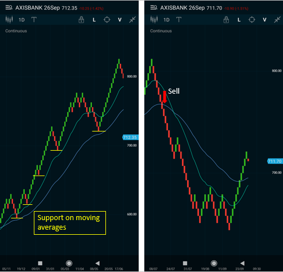This screenshot has width=283, height=272.
Task: Change chart type icon in left chart
Action: pos(9,20)
